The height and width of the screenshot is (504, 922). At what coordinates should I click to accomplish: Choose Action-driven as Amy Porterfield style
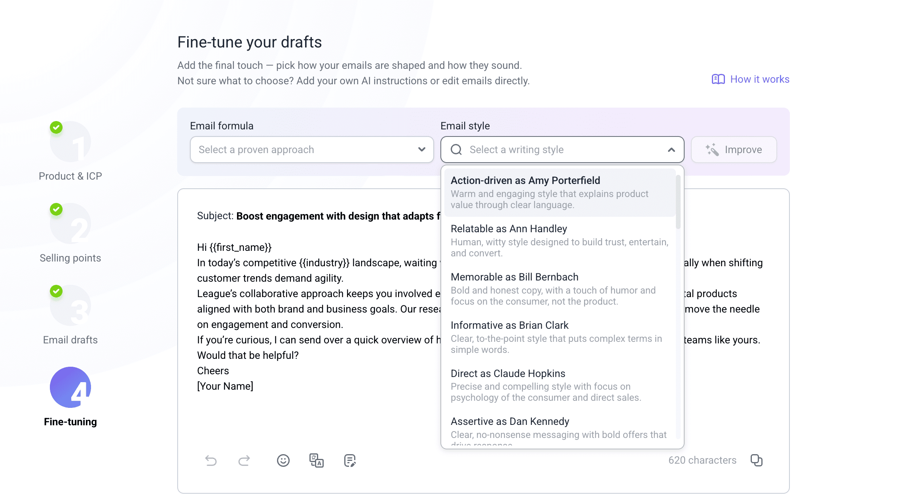point(560,192)
